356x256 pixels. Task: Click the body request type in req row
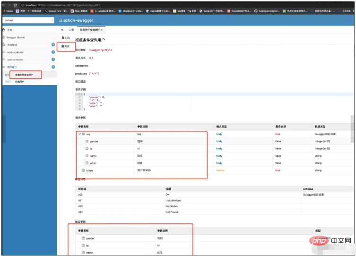click(x=219, y=134)
